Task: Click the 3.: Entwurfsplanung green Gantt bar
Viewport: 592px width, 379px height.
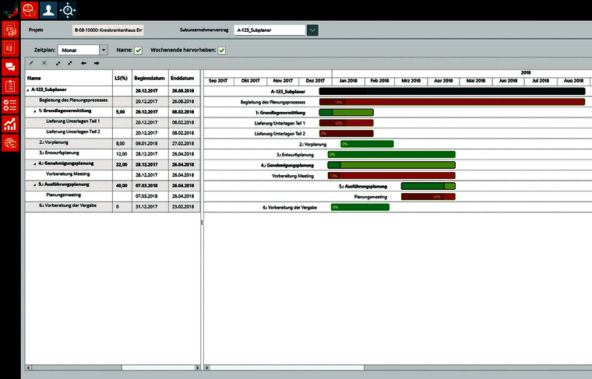Action: tap(392, 155)
